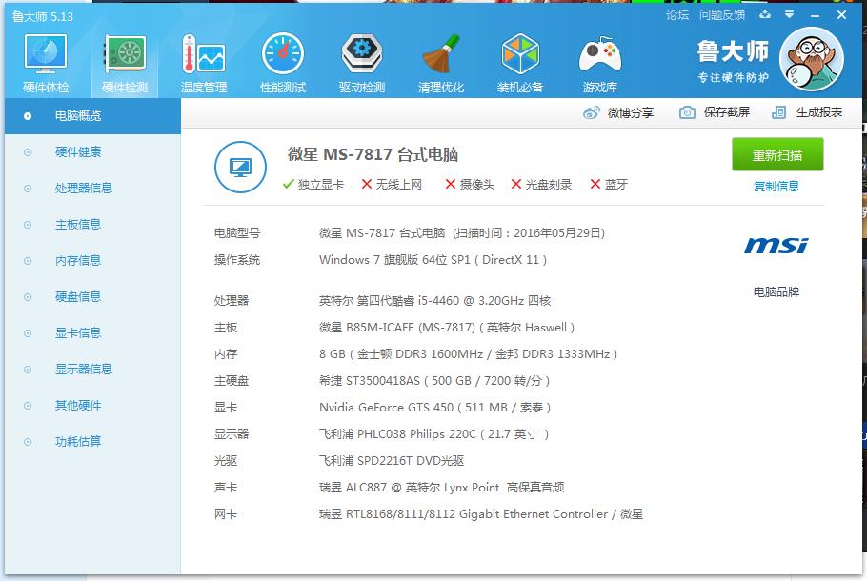Open the title bar dropdown menu arrow

pyautogui.click(x=790, y=15)
